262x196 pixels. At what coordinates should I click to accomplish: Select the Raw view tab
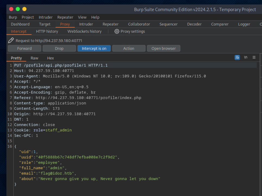pyautogui.click(x=34, y=58)
